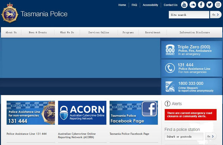Submit site search with Go button
Viewport: 223px width, 145px height.
(216, 14)
